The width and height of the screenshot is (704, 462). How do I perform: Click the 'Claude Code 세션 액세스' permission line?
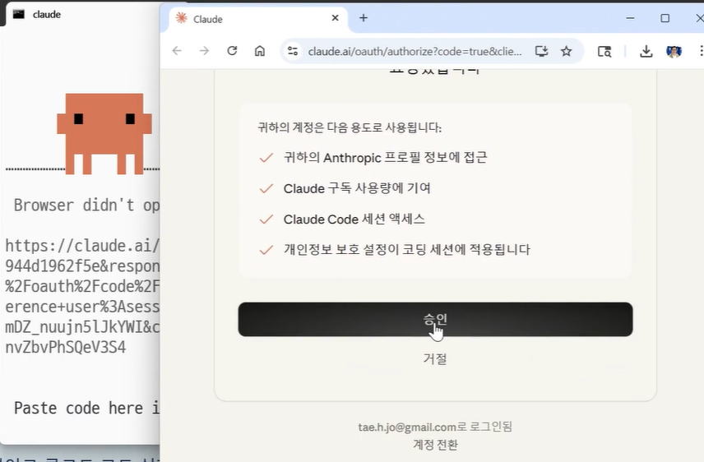pos(354,219)
